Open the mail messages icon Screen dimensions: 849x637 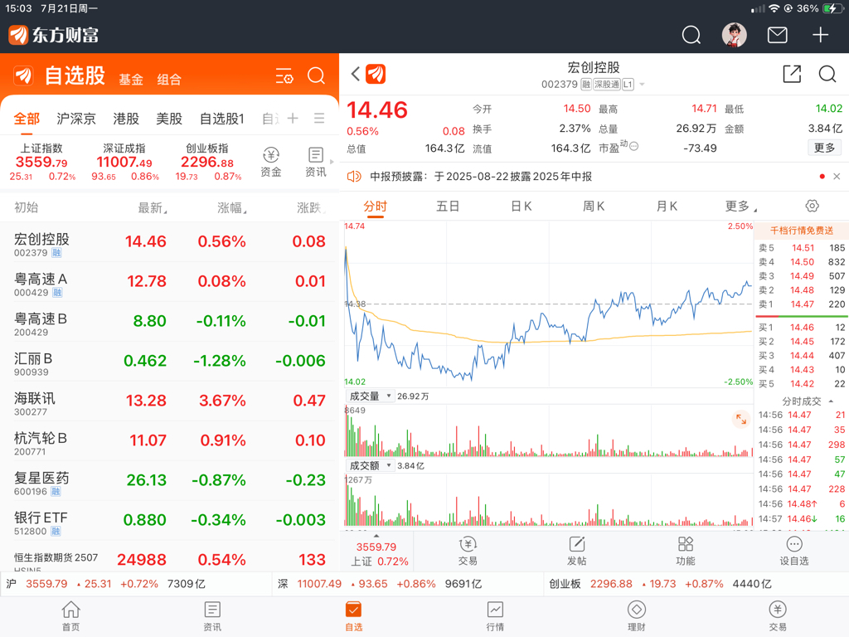coord(778,35)
